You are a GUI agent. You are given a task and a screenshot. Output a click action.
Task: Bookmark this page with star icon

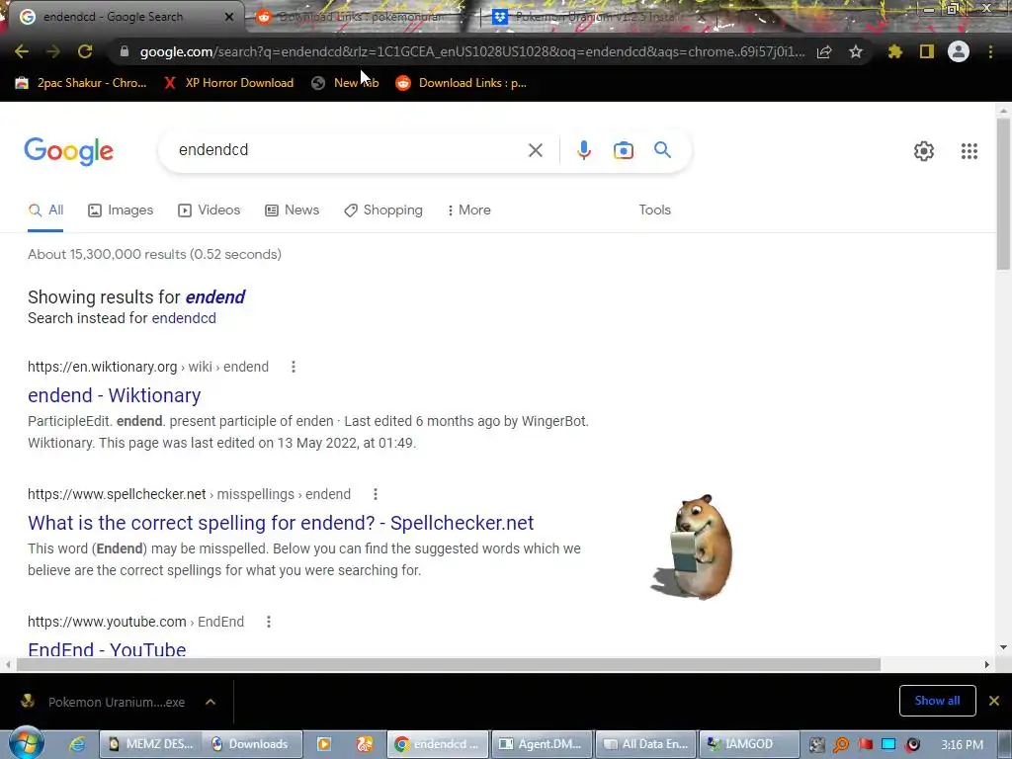pos(856,51)
